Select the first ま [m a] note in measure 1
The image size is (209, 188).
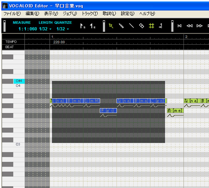tap(75, 101)
